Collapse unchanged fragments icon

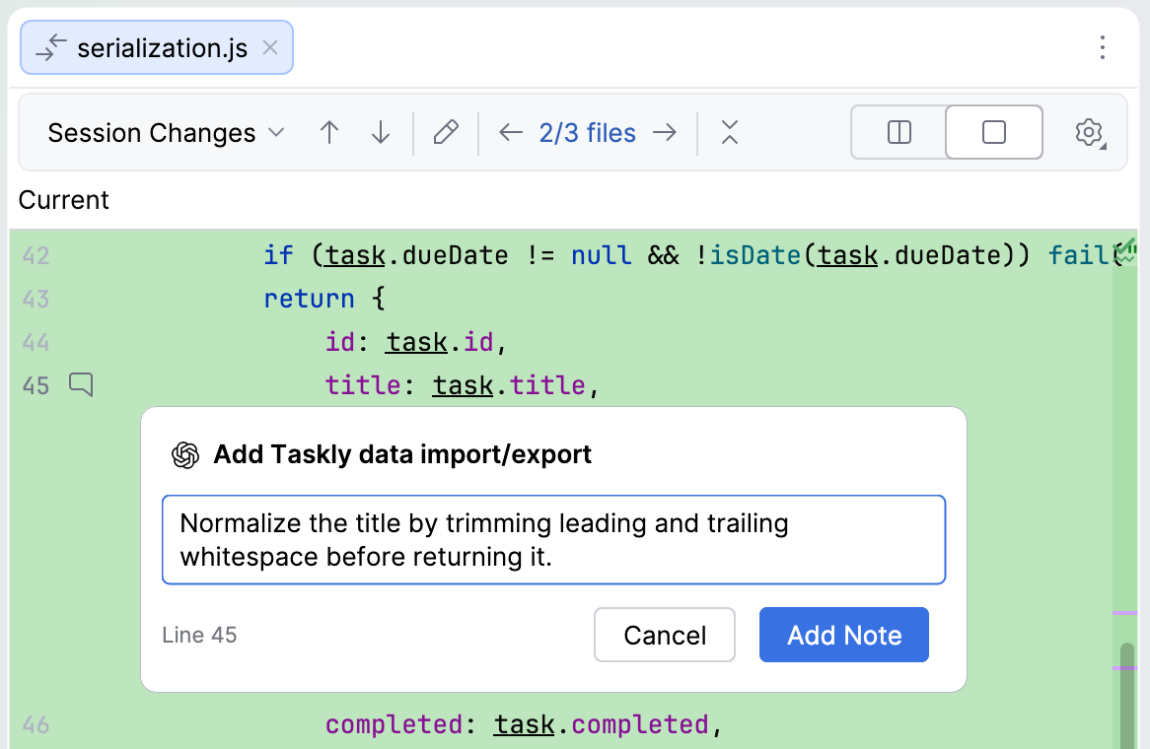(729, 133)
